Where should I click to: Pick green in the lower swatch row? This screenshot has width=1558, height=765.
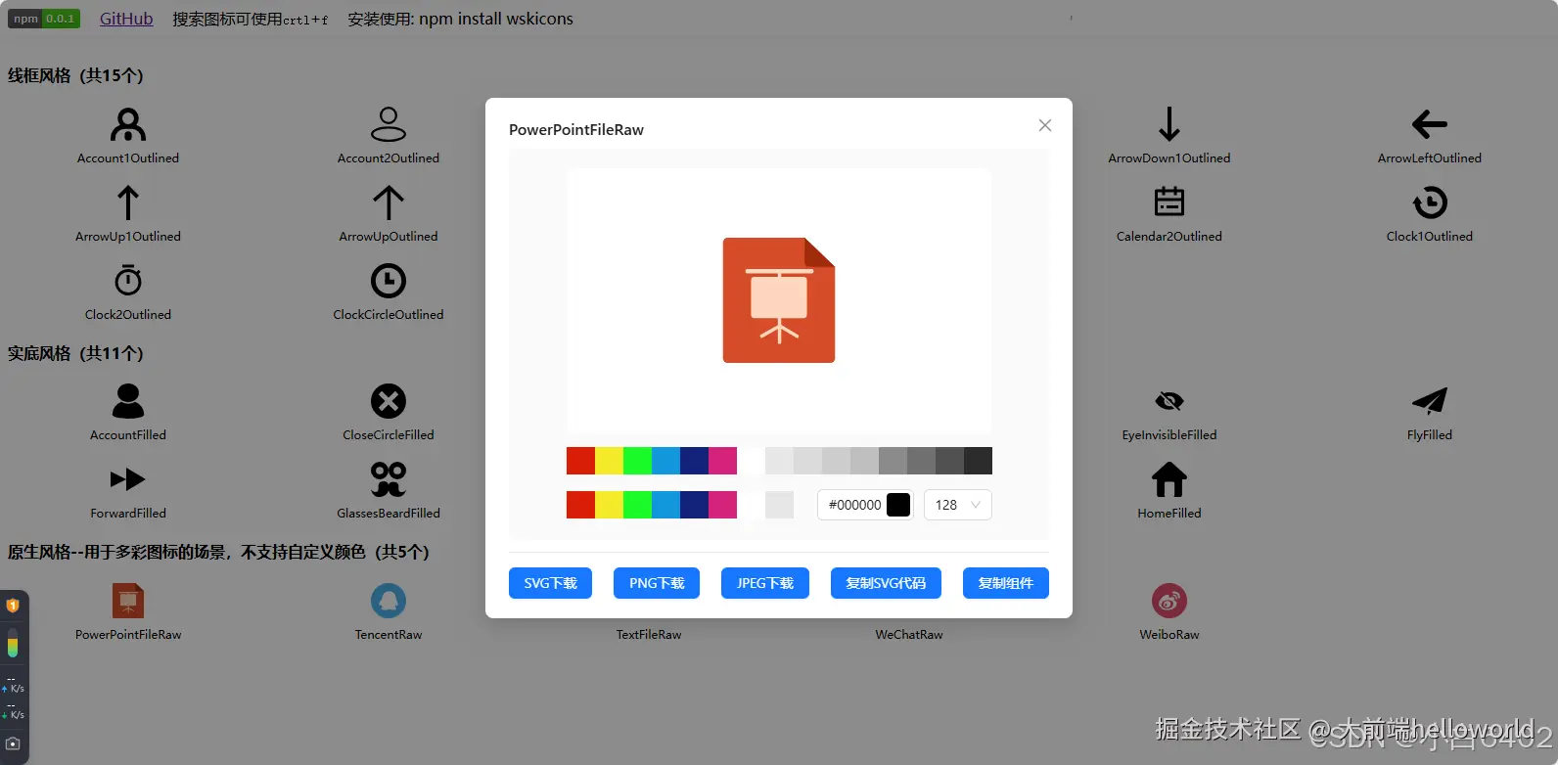click(637, 505)
